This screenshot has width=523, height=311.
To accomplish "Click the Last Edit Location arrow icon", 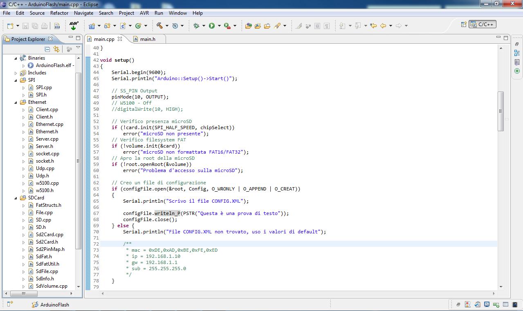I will (x=373, y=26).
